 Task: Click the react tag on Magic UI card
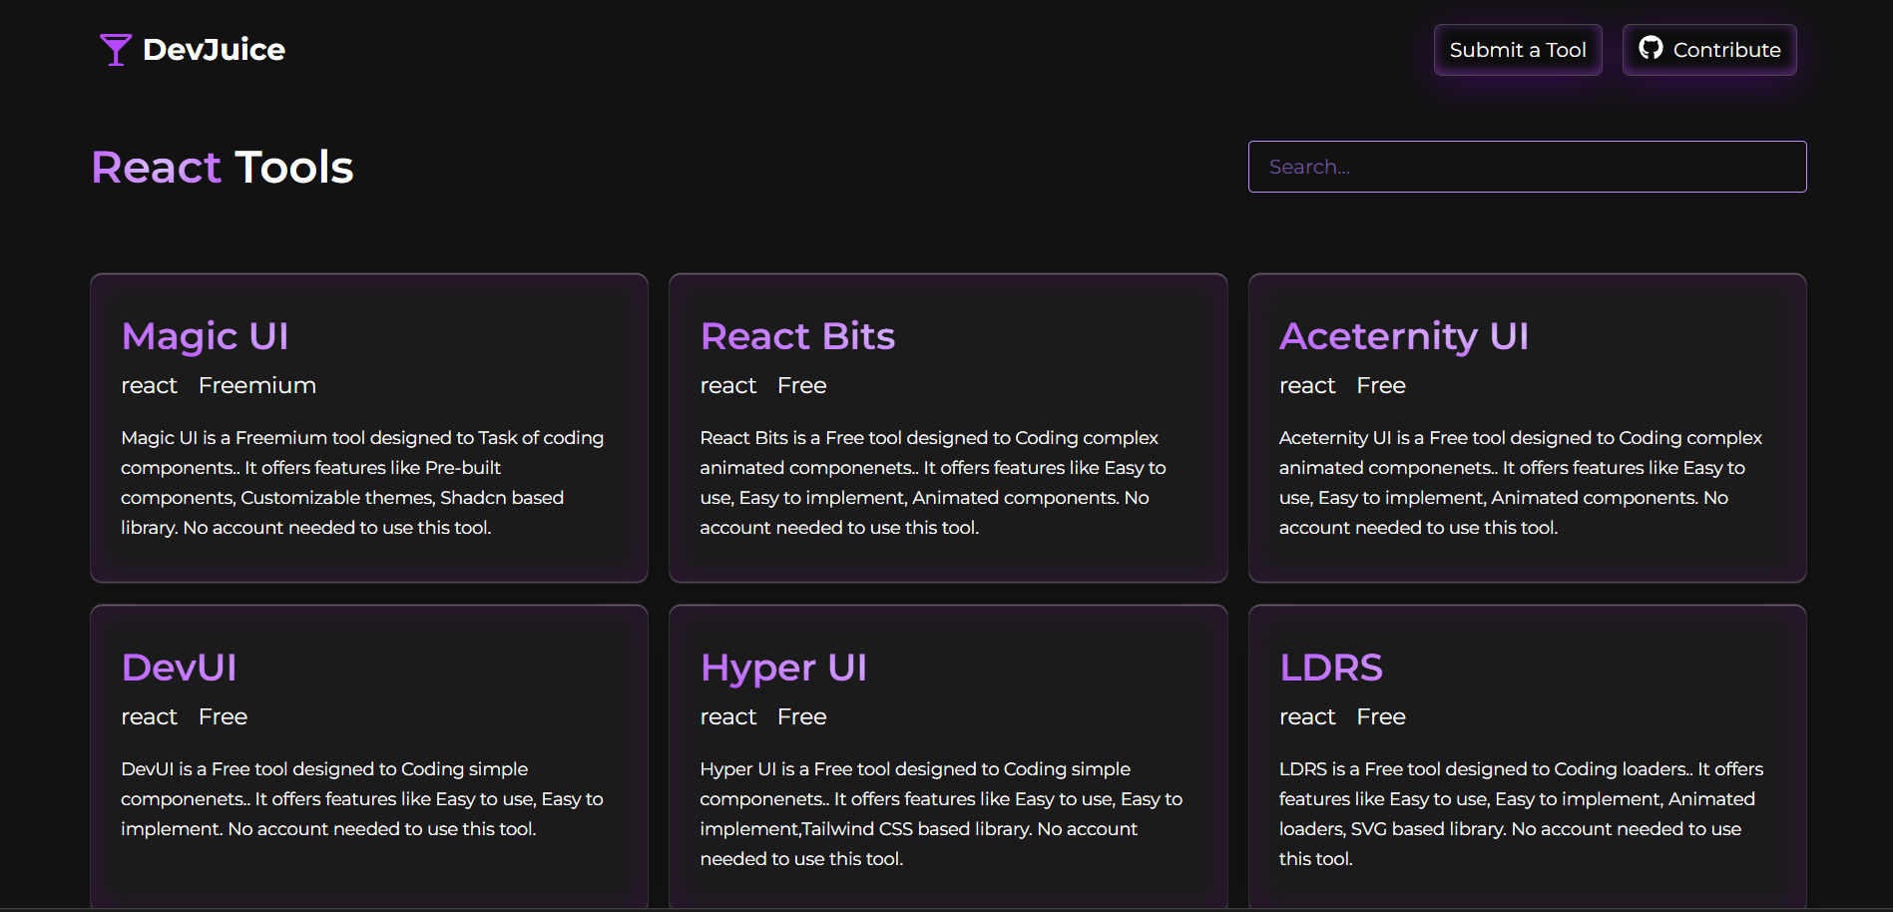coord(149,385)
